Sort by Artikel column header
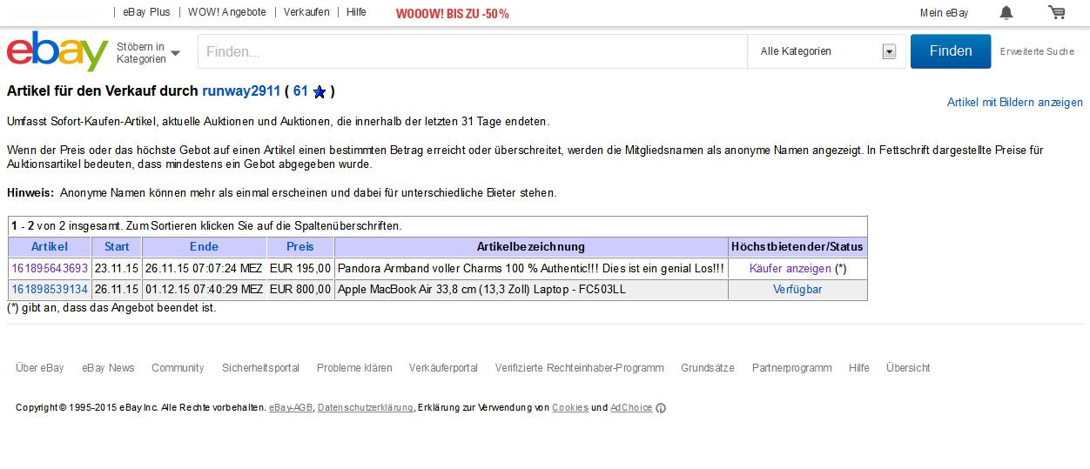Screen dimensions: 1090x469 pos(50,246)
